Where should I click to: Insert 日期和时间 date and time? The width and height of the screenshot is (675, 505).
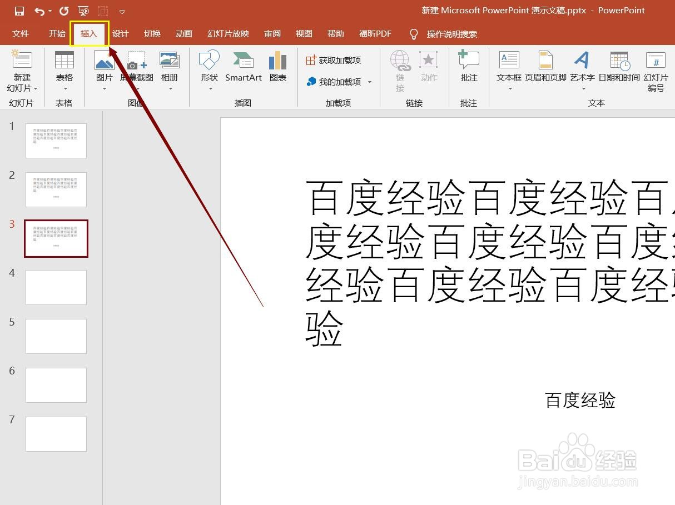click(619, 67)
